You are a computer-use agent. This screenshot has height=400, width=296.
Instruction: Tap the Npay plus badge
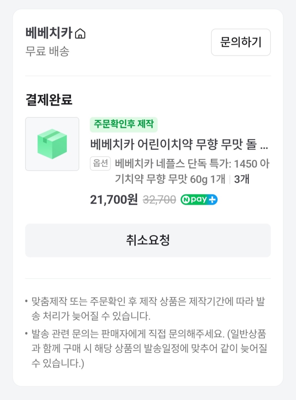tap(199, 199)
